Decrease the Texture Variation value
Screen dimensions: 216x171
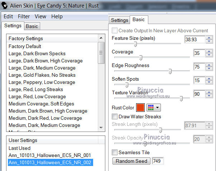tap(209, 96)
